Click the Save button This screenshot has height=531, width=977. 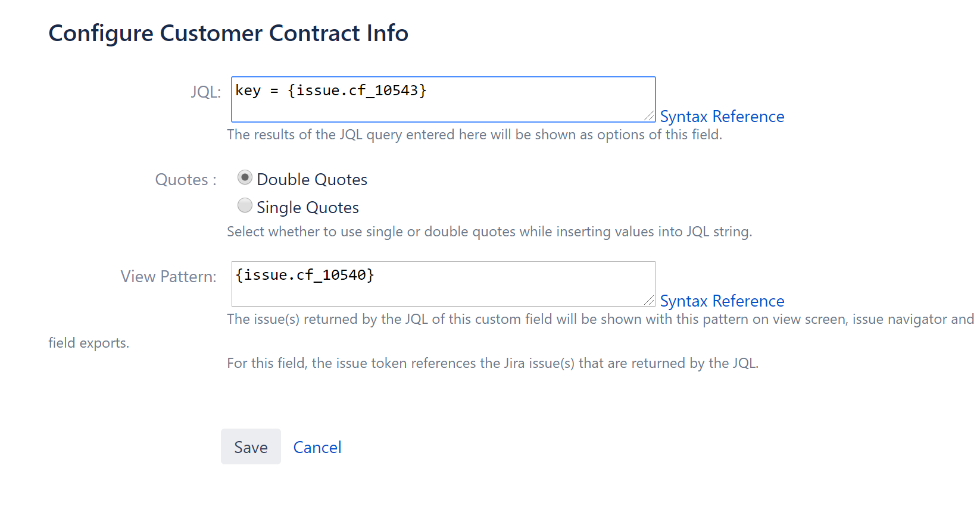pyautogui.click(x=250, y=446)
